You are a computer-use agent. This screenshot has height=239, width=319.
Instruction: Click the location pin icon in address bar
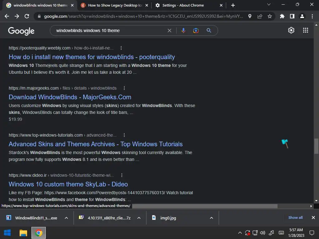[250, 16]
